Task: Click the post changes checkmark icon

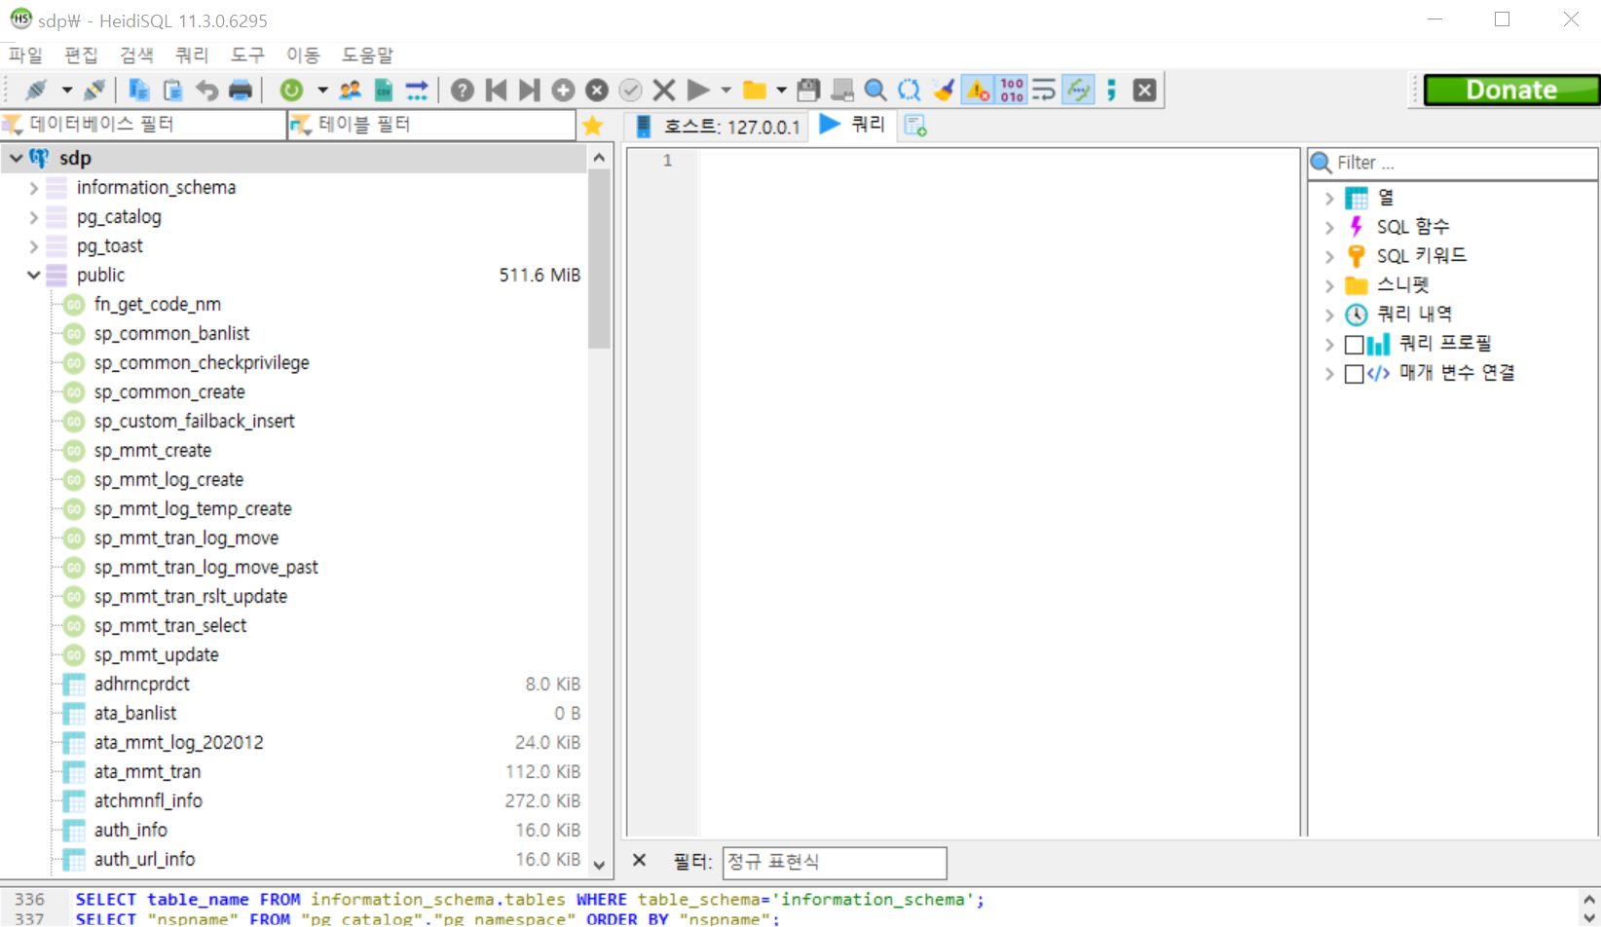Action: click(630, 91)
